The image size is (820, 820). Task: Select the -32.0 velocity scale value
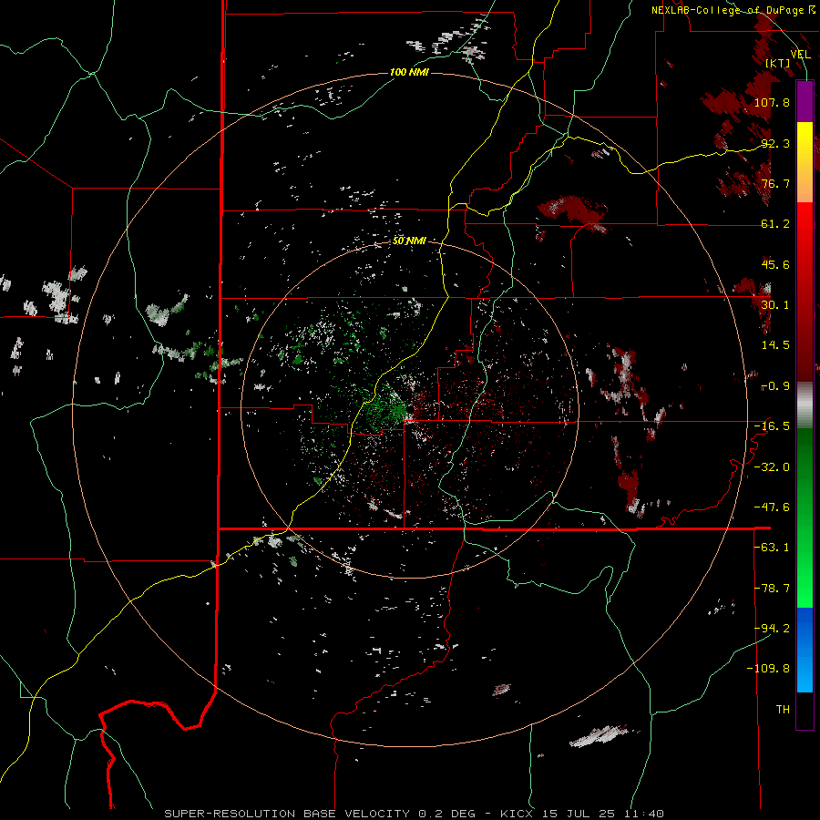click(x=772, y=467)
